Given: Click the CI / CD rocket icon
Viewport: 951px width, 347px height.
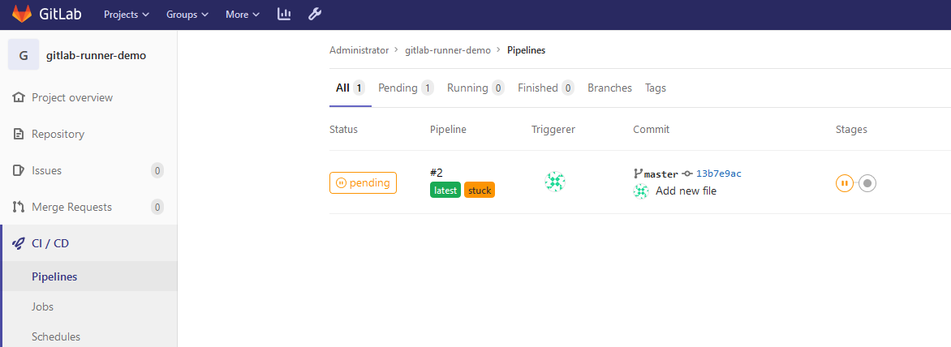Looking at the screenshot, I should [19, 243].
